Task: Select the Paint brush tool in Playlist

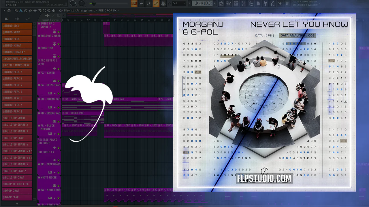Action: tap(21, 10)
